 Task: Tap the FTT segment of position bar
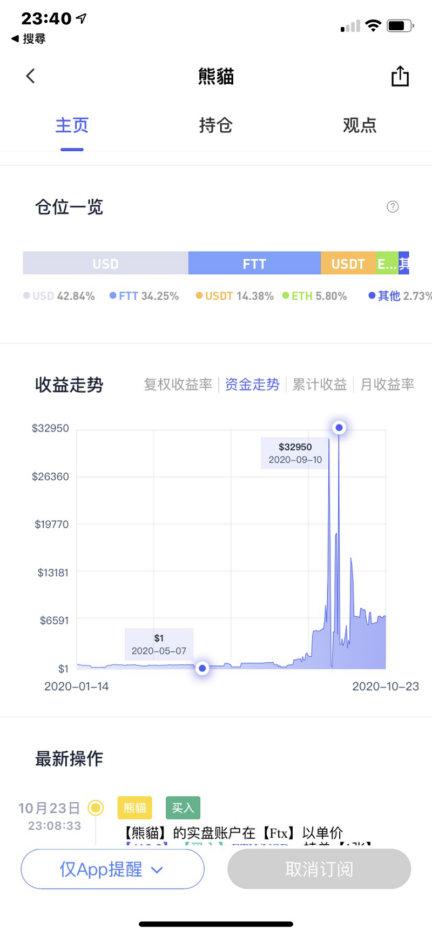click(254, 264)
